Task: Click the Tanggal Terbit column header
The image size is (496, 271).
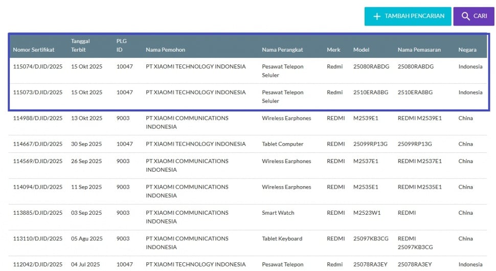Action: [81, 46]
